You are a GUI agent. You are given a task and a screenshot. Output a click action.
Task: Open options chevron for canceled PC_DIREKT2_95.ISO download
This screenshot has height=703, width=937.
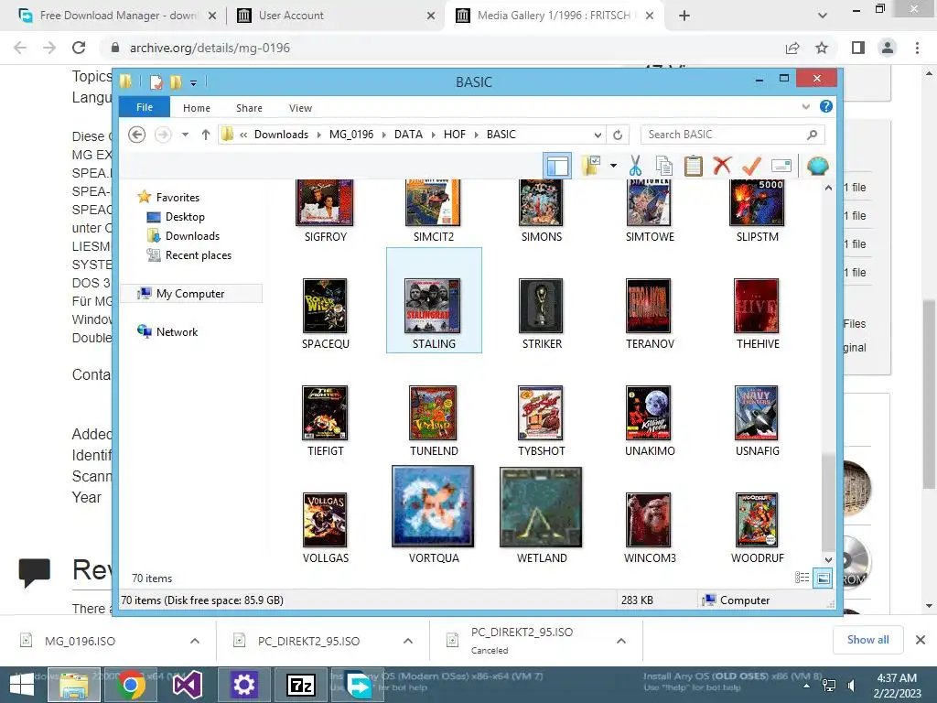tap(621, 641)
